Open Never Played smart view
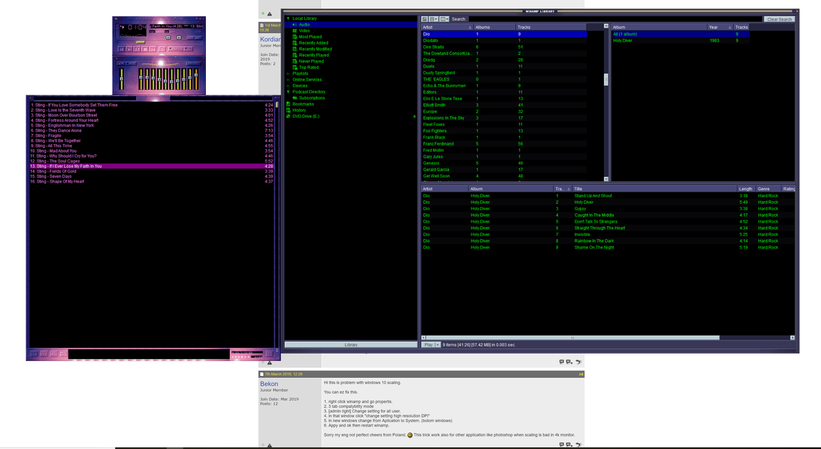This screenshot has width=821, height=449. [x=311, y=61]
